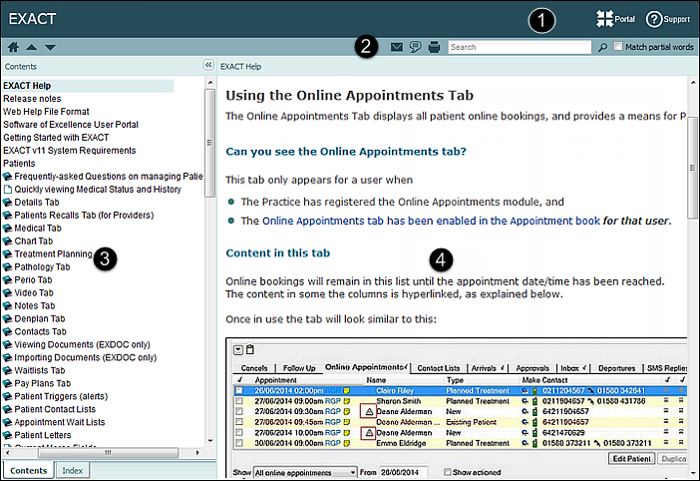This screenshot has height=481, width=700.
Task: Select EXACT Help in contents tree
Action: click(x=27, y=86)
